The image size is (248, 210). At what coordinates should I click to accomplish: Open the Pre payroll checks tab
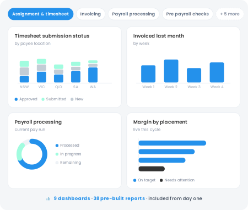coord(187,14)
